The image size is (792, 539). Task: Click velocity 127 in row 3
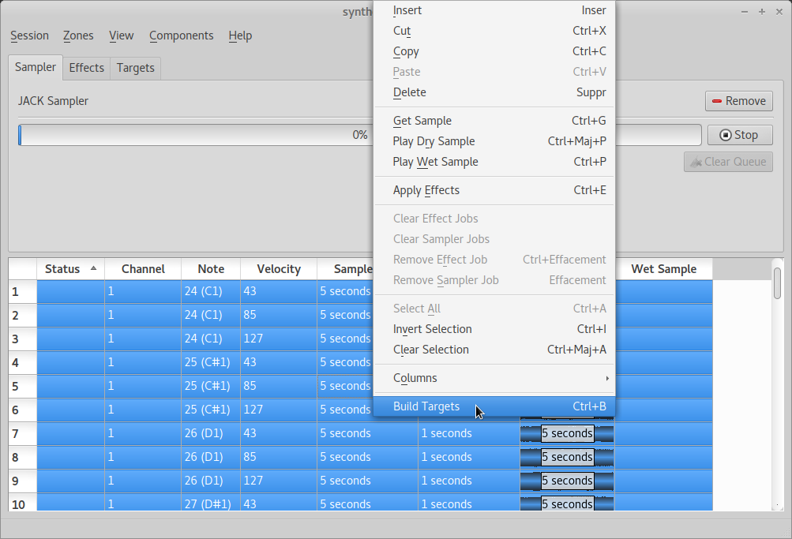click(279, 339)
